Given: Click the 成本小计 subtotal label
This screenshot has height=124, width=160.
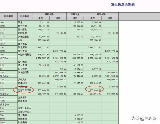Looking at the screenshot, I should click(4, 105).
